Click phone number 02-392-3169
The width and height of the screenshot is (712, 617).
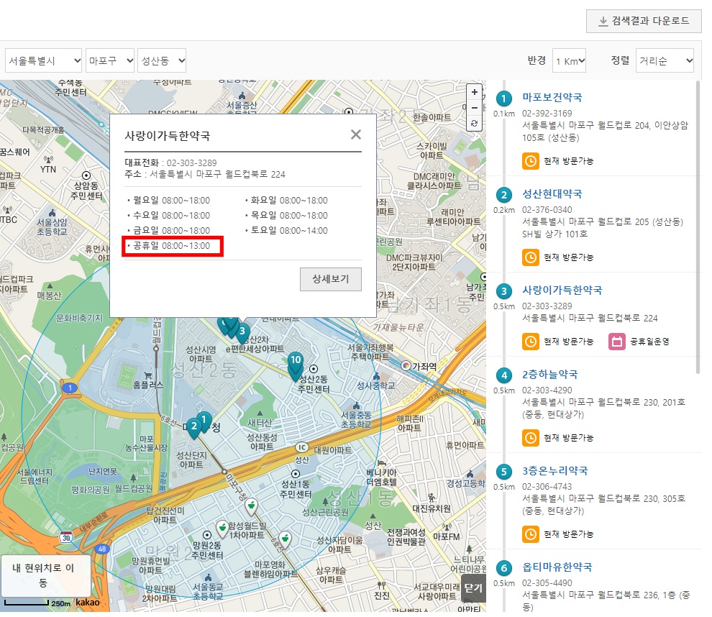(547, 114)
